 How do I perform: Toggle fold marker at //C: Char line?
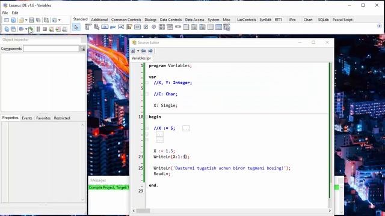tap(147, 94)
